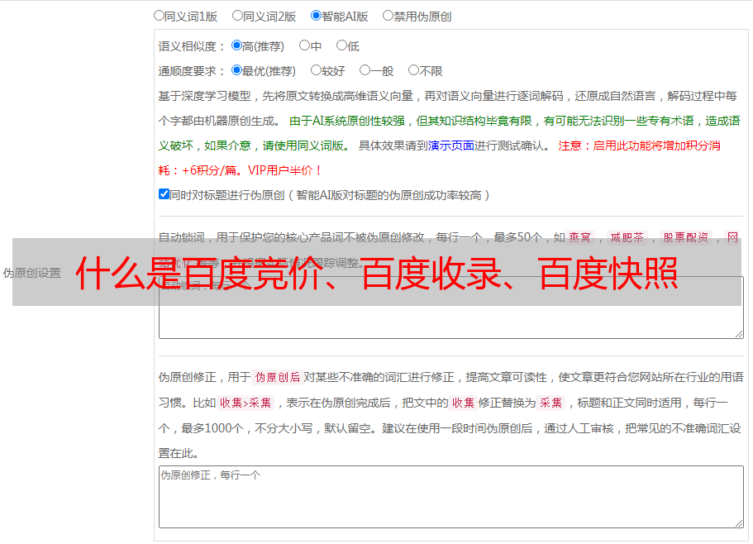Select the 同义词1版 radio option
The image size is (753, 544).
[159, 16]
